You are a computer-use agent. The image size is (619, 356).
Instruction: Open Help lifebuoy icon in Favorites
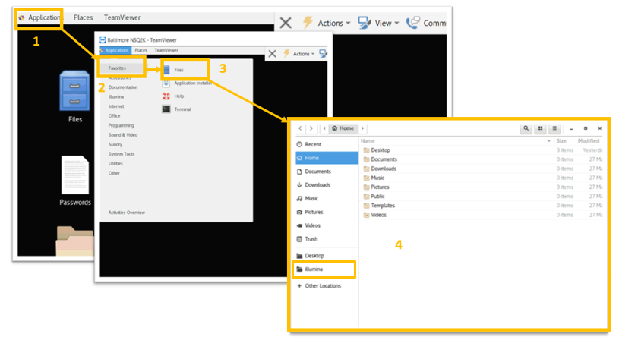166,96
